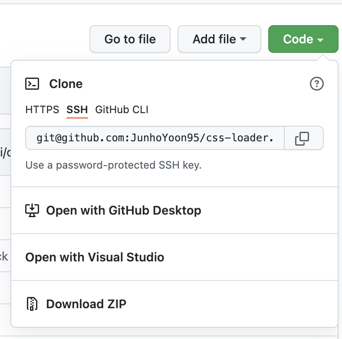This screenshot has height=339, width=342.
Task: Select the git@github.com clone URL field
Action: pyautogui.click(x=155, y=138)
